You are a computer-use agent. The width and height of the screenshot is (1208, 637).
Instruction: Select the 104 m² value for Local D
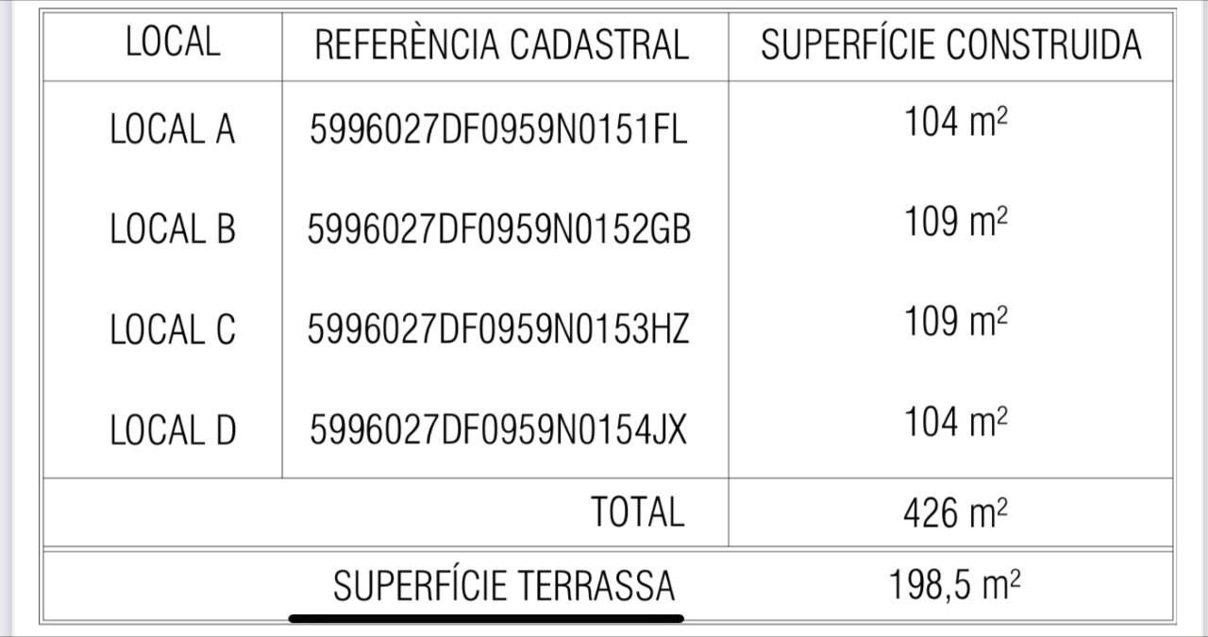point(955,422)
